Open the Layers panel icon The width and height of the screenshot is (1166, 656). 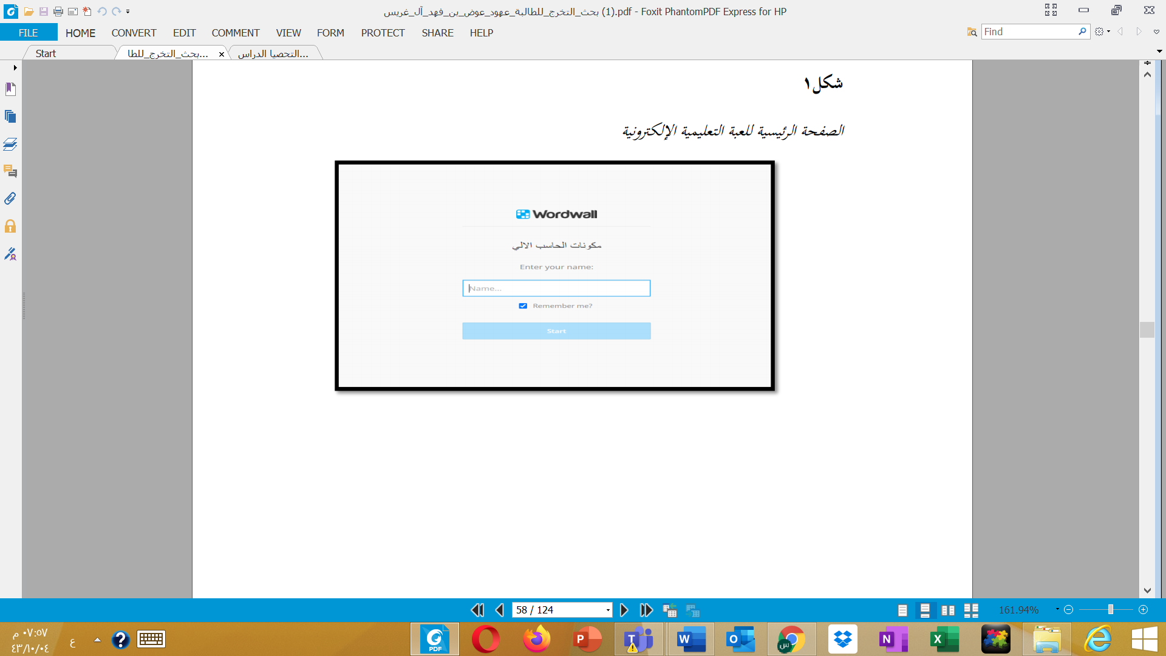pyautogui.click(x=10, y=144)
